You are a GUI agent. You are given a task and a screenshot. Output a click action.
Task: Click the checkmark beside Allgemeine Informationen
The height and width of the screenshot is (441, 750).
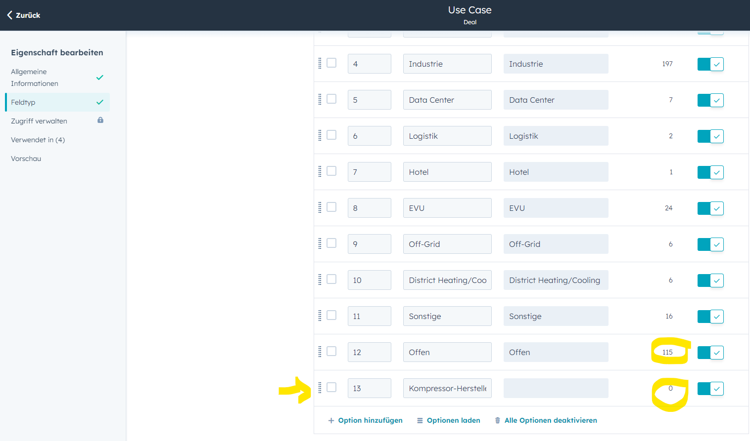pos(99,78)
